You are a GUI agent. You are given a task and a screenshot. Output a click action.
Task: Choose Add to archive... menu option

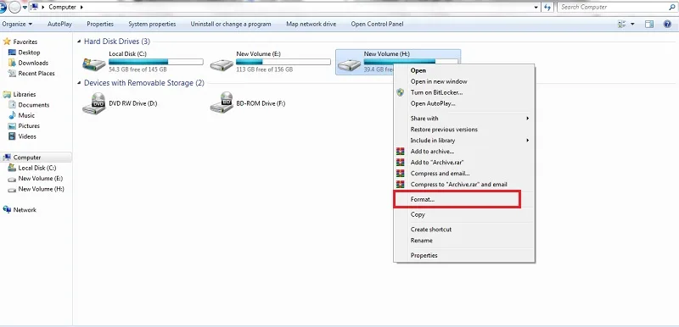tap(432, 151)
